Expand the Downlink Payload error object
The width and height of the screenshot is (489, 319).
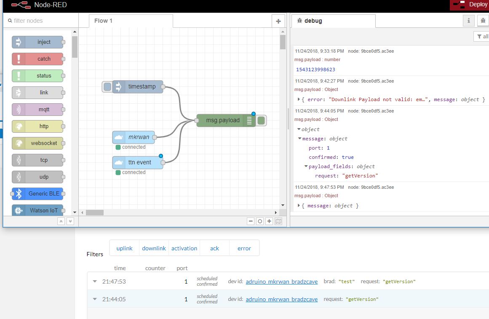point(299,99)
